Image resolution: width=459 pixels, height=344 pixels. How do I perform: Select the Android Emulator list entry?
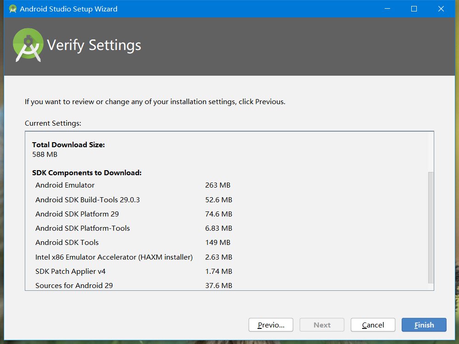[x=64, y=185]
